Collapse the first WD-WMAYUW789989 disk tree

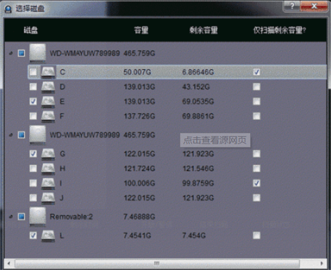click(12, 54)
